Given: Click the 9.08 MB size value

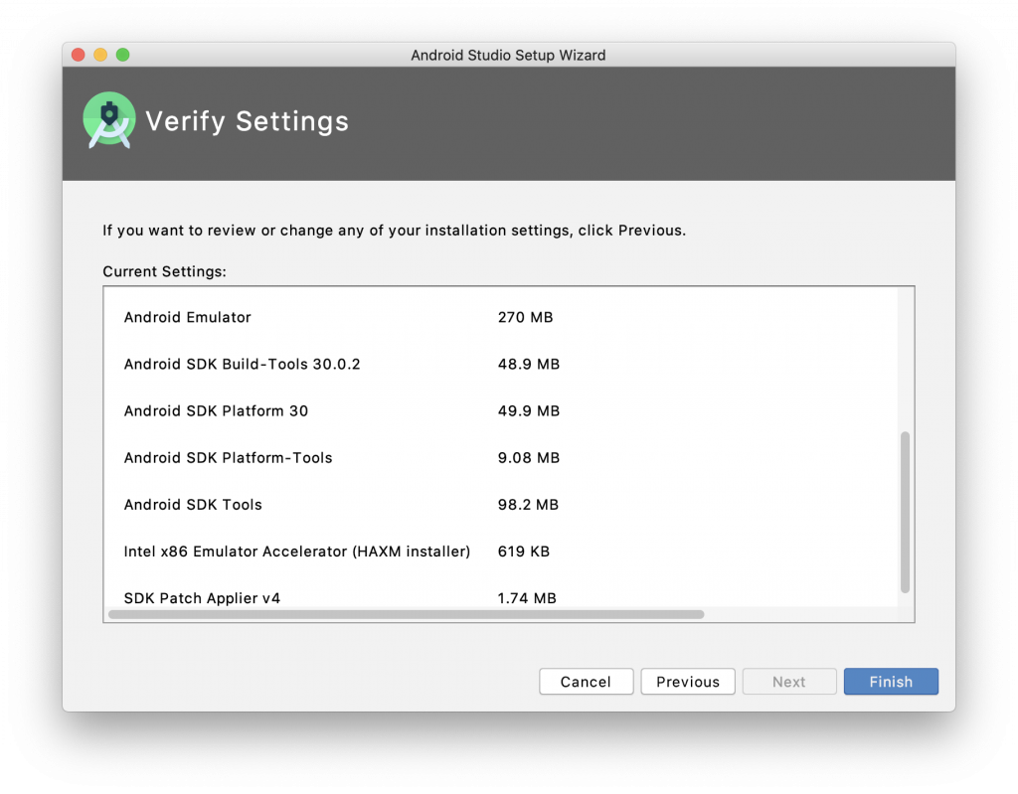Looking at the screenshot, I should tap(529, 457).
